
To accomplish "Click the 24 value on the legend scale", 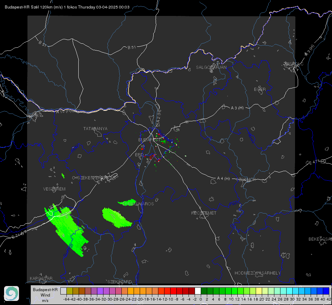I will 274,299.
